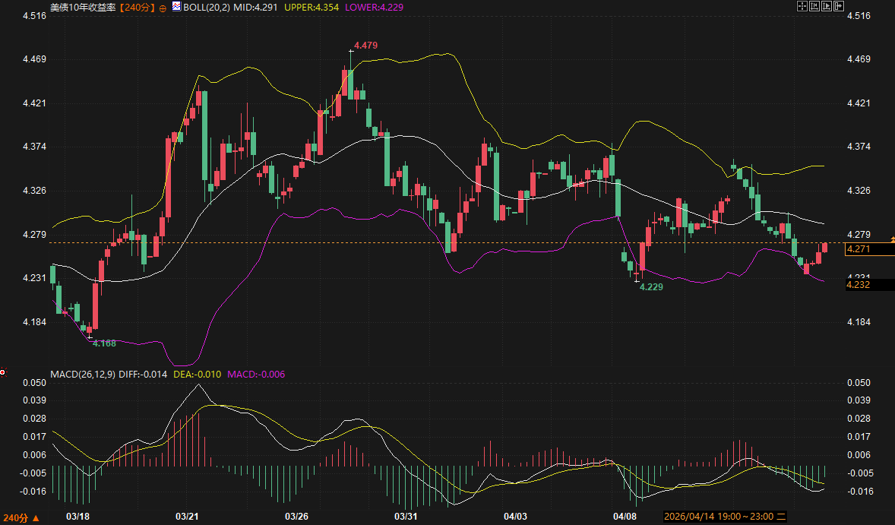Viewport: 895px width, 525px height.
Task: Open the 240分 period selector at bottom left
Action: tap(20, 517)
